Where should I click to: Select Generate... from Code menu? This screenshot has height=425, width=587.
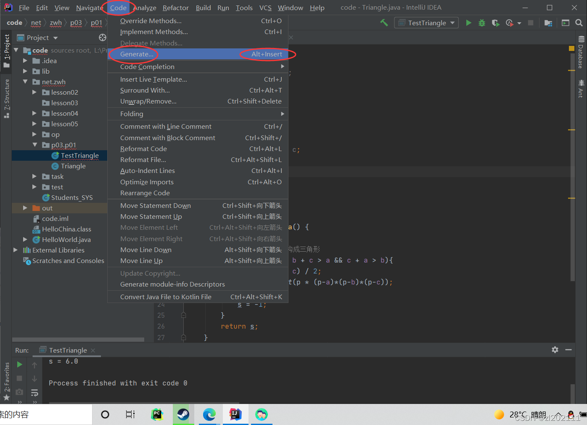[x=198, y=54]
